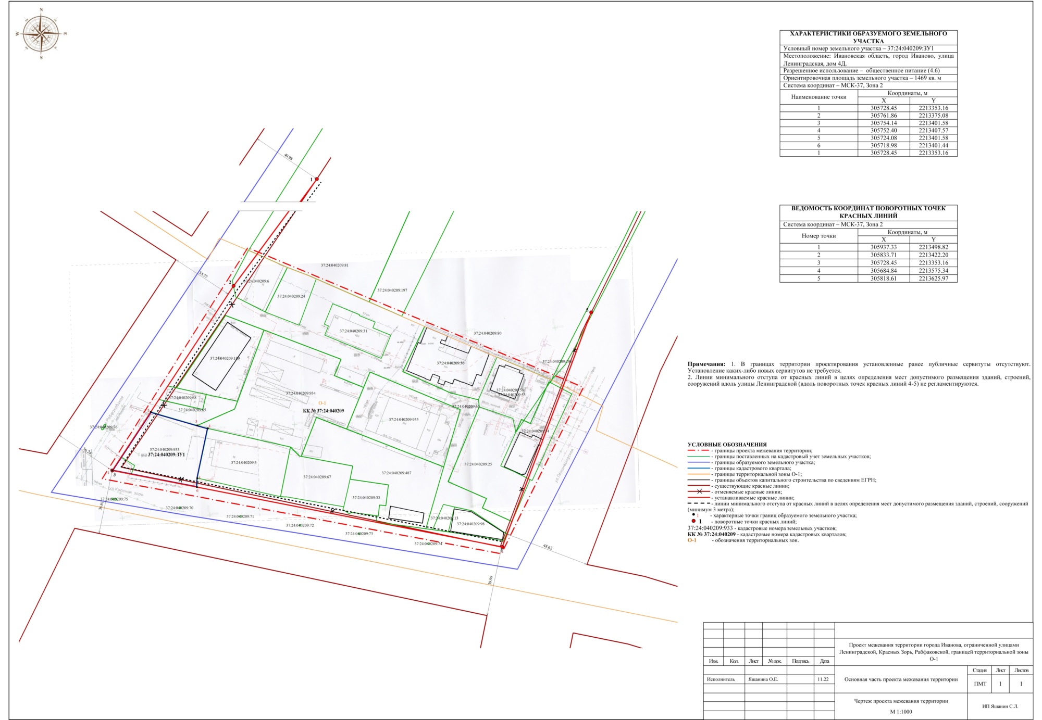The width and height of the screenshot is (1042, 720).
Task: Click the red-line coordinate '2213575.34'
Action: [933, 271]
